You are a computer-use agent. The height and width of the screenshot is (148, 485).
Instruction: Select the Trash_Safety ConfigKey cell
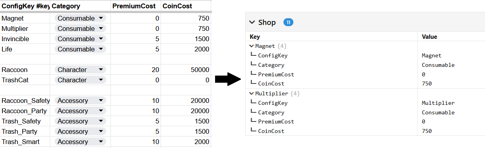coord(25,121)
